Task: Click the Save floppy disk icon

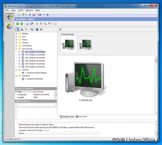Action: 39,15
